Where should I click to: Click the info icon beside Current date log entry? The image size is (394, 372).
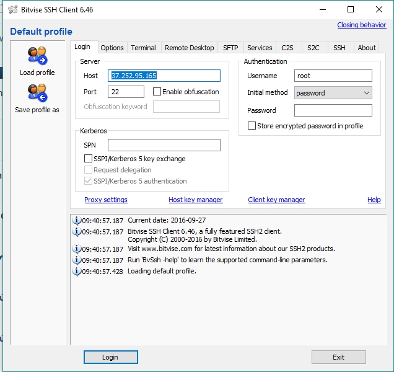point(77,221)
